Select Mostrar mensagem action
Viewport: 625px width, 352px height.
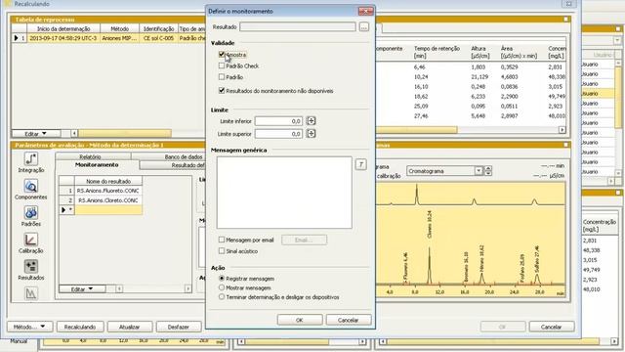click(x=222, y=287)
